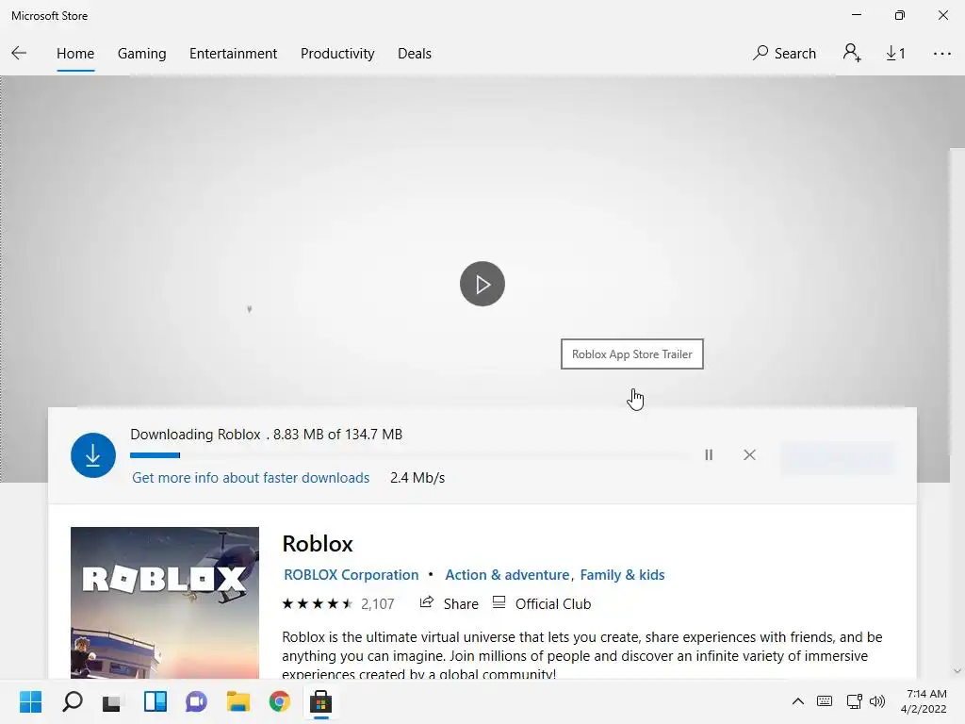Viewport: 965px width, 724px height.
Task: Switch to the Gaming tab
Action: pos(141,54)
